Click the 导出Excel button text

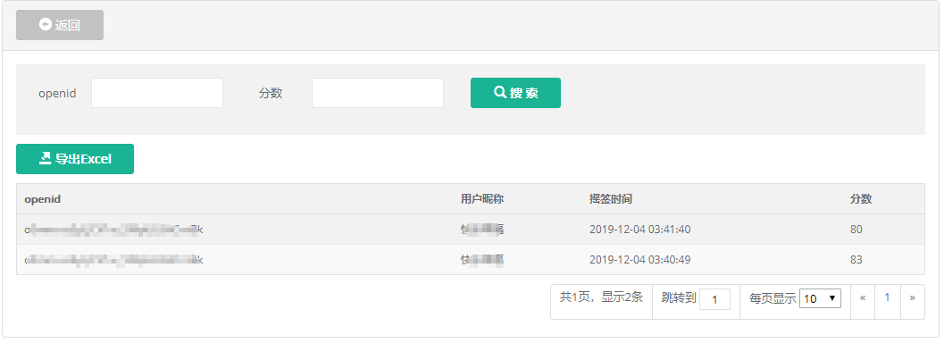tap(83, 159)
